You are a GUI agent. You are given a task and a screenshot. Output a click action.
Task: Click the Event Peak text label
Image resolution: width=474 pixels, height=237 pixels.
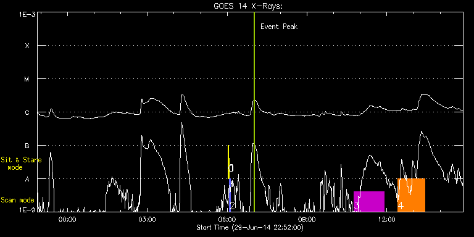pos(279,27)
